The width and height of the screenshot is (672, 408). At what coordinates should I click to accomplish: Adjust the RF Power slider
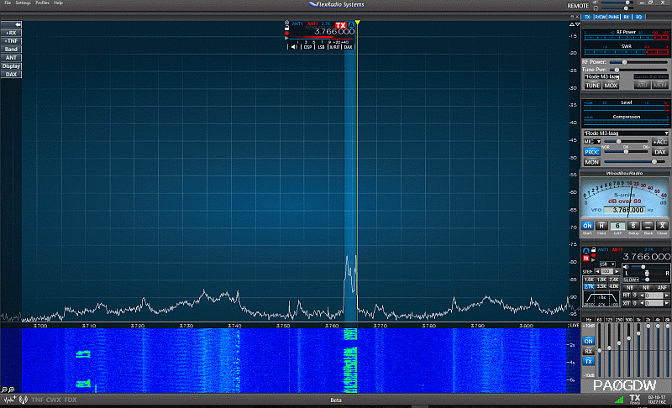(x=624, y=62)
